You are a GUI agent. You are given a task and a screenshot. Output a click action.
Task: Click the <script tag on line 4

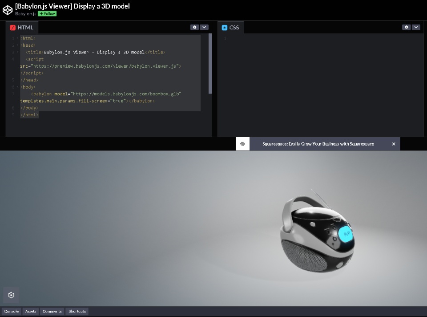coord(35,59)
